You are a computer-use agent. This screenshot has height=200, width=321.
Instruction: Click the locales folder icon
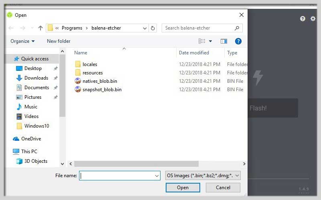pyautogui.click(x=78, y=64)
